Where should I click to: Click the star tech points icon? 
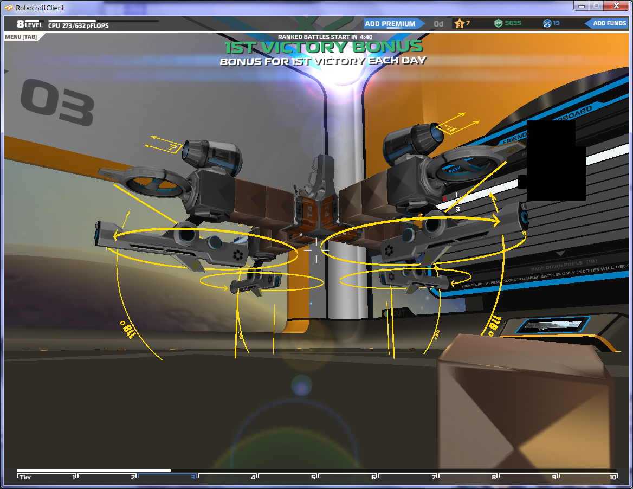click(x=459, y=23)
